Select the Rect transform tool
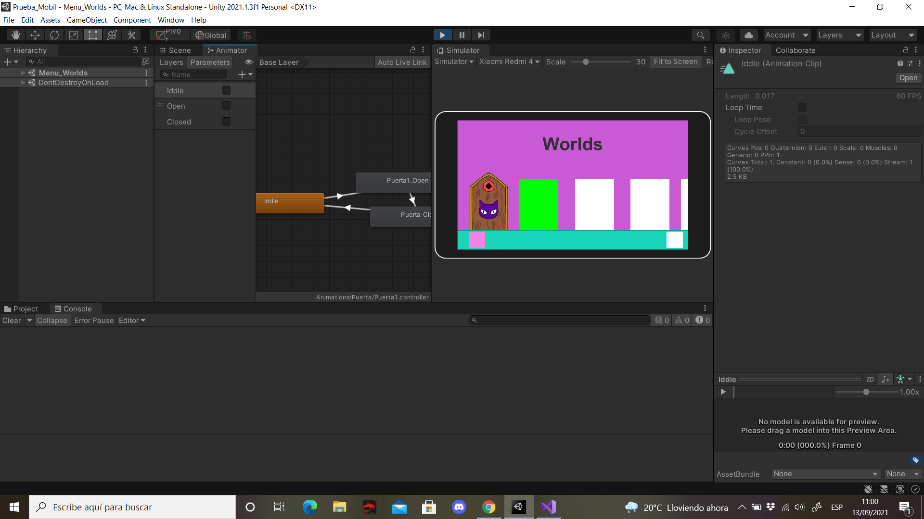Screen dimensions: 924x519 pos(93,35)
